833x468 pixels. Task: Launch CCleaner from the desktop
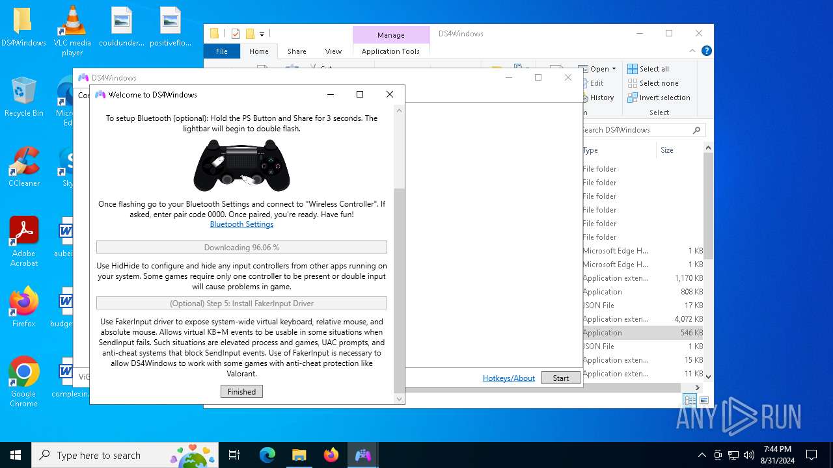(24, 167)
